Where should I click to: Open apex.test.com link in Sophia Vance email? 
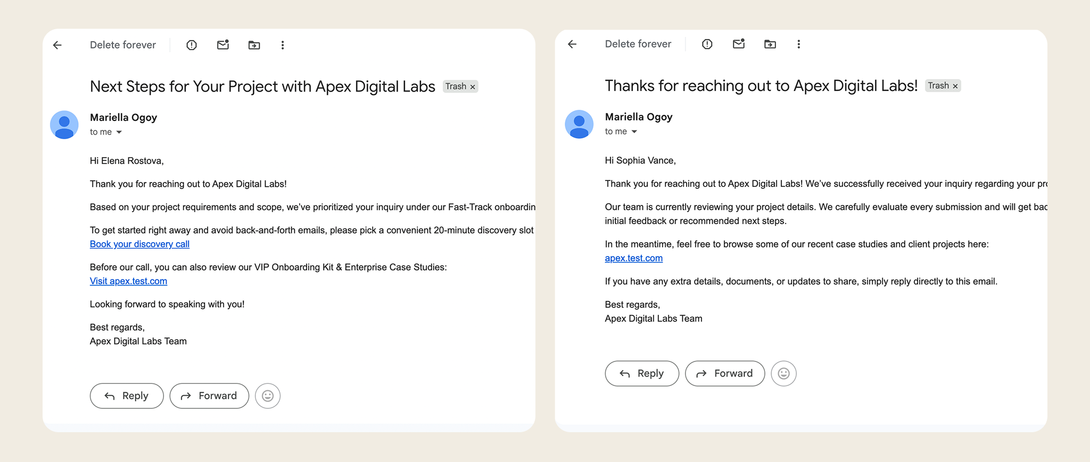633,258
